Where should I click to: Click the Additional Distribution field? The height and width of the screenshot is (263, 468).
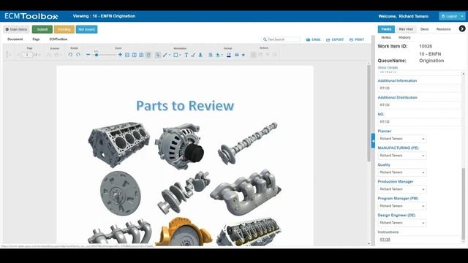coord(419,105)
